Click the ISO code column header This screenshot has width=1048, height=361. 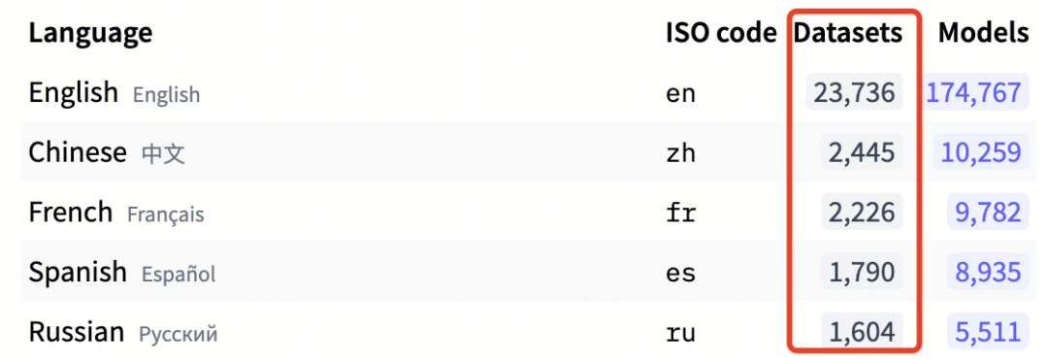pyautogui.click(x=721, y=32)
